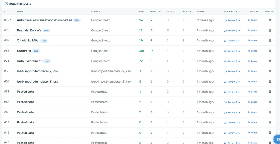Click the 'StaffPeek' import name

[x=24, y=51]
